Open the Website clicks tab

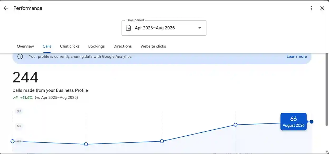point(153,46)
